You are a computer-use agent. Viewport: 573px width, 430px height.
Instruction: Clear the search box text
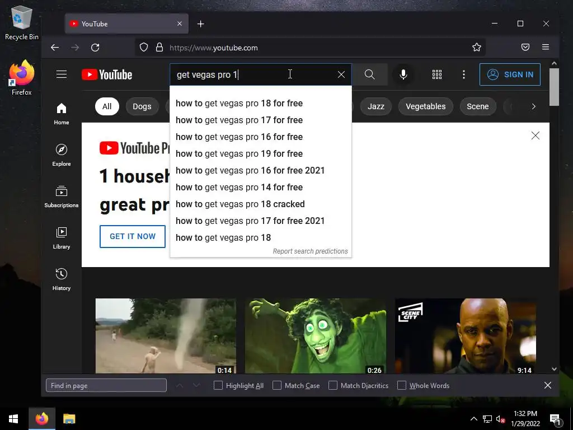(x=341, y=74)
